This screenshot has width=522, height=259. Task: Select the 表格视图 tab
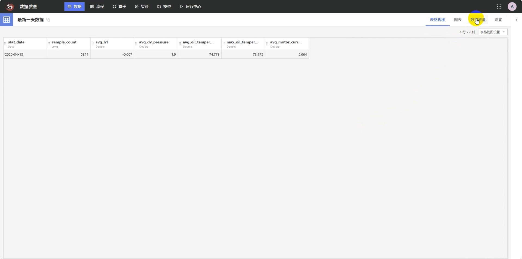437,20
